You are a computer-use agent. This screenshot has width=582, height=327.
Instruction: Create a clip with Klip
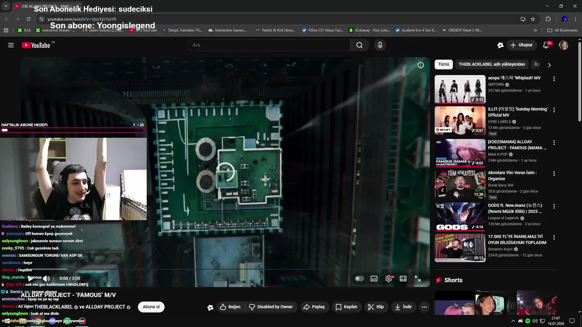click(376, 307)
